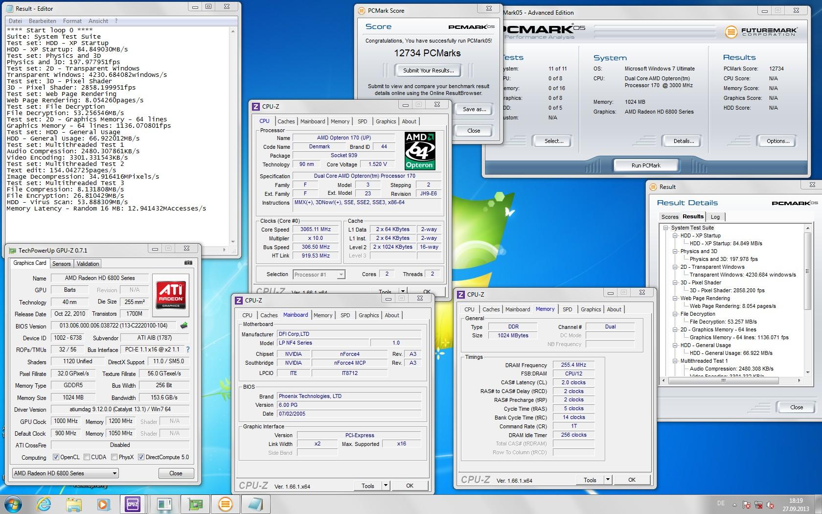
Task: Toggle the CUDA checkbox in GPU-Z
Action: click(x=87, y=457)
